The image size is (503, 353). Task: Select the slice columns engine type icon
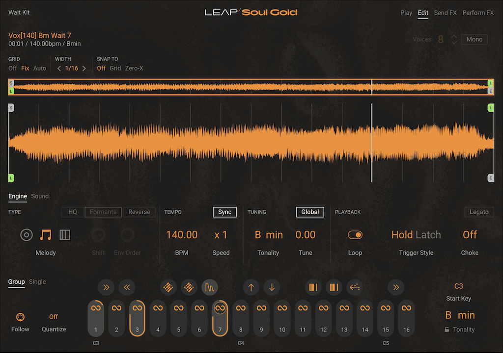pyautogui.click(x=64, y=235)
